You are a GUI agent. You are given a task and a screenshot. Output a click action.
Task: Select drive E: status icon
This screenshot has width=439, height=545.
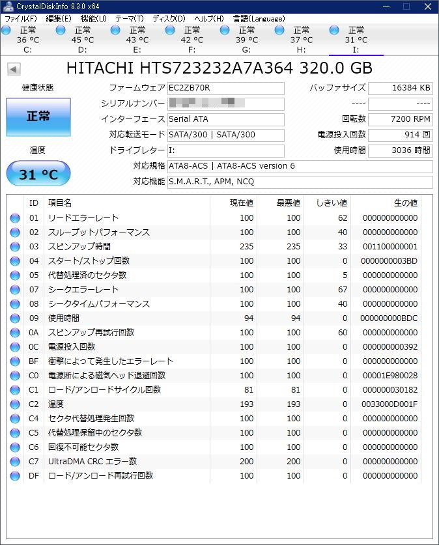(x=115, y=30)
